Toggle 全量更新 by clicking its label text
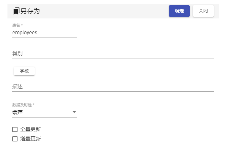The image size is (226, 156). [30, 129]
